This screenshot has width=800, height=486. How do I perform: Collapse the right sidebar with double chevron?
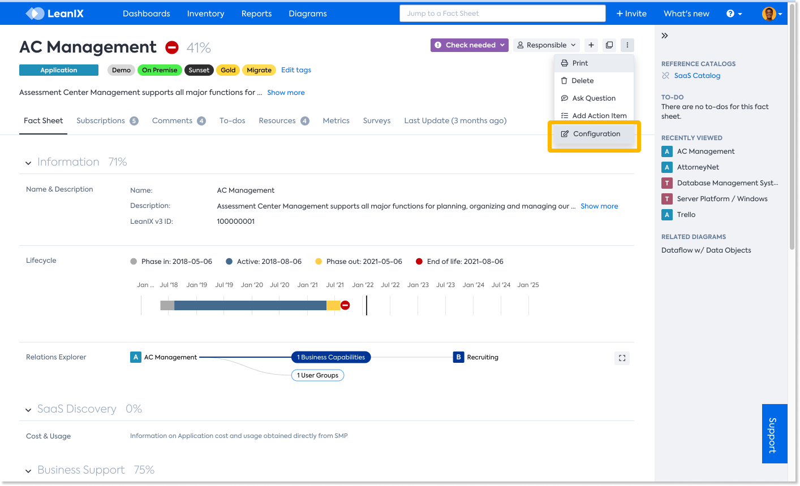tap(665, 36)
